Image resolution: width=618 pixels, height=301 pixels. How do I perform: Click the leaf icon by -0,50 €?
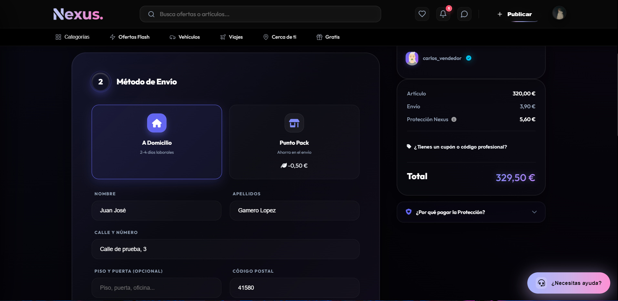[x=284, y=166]
